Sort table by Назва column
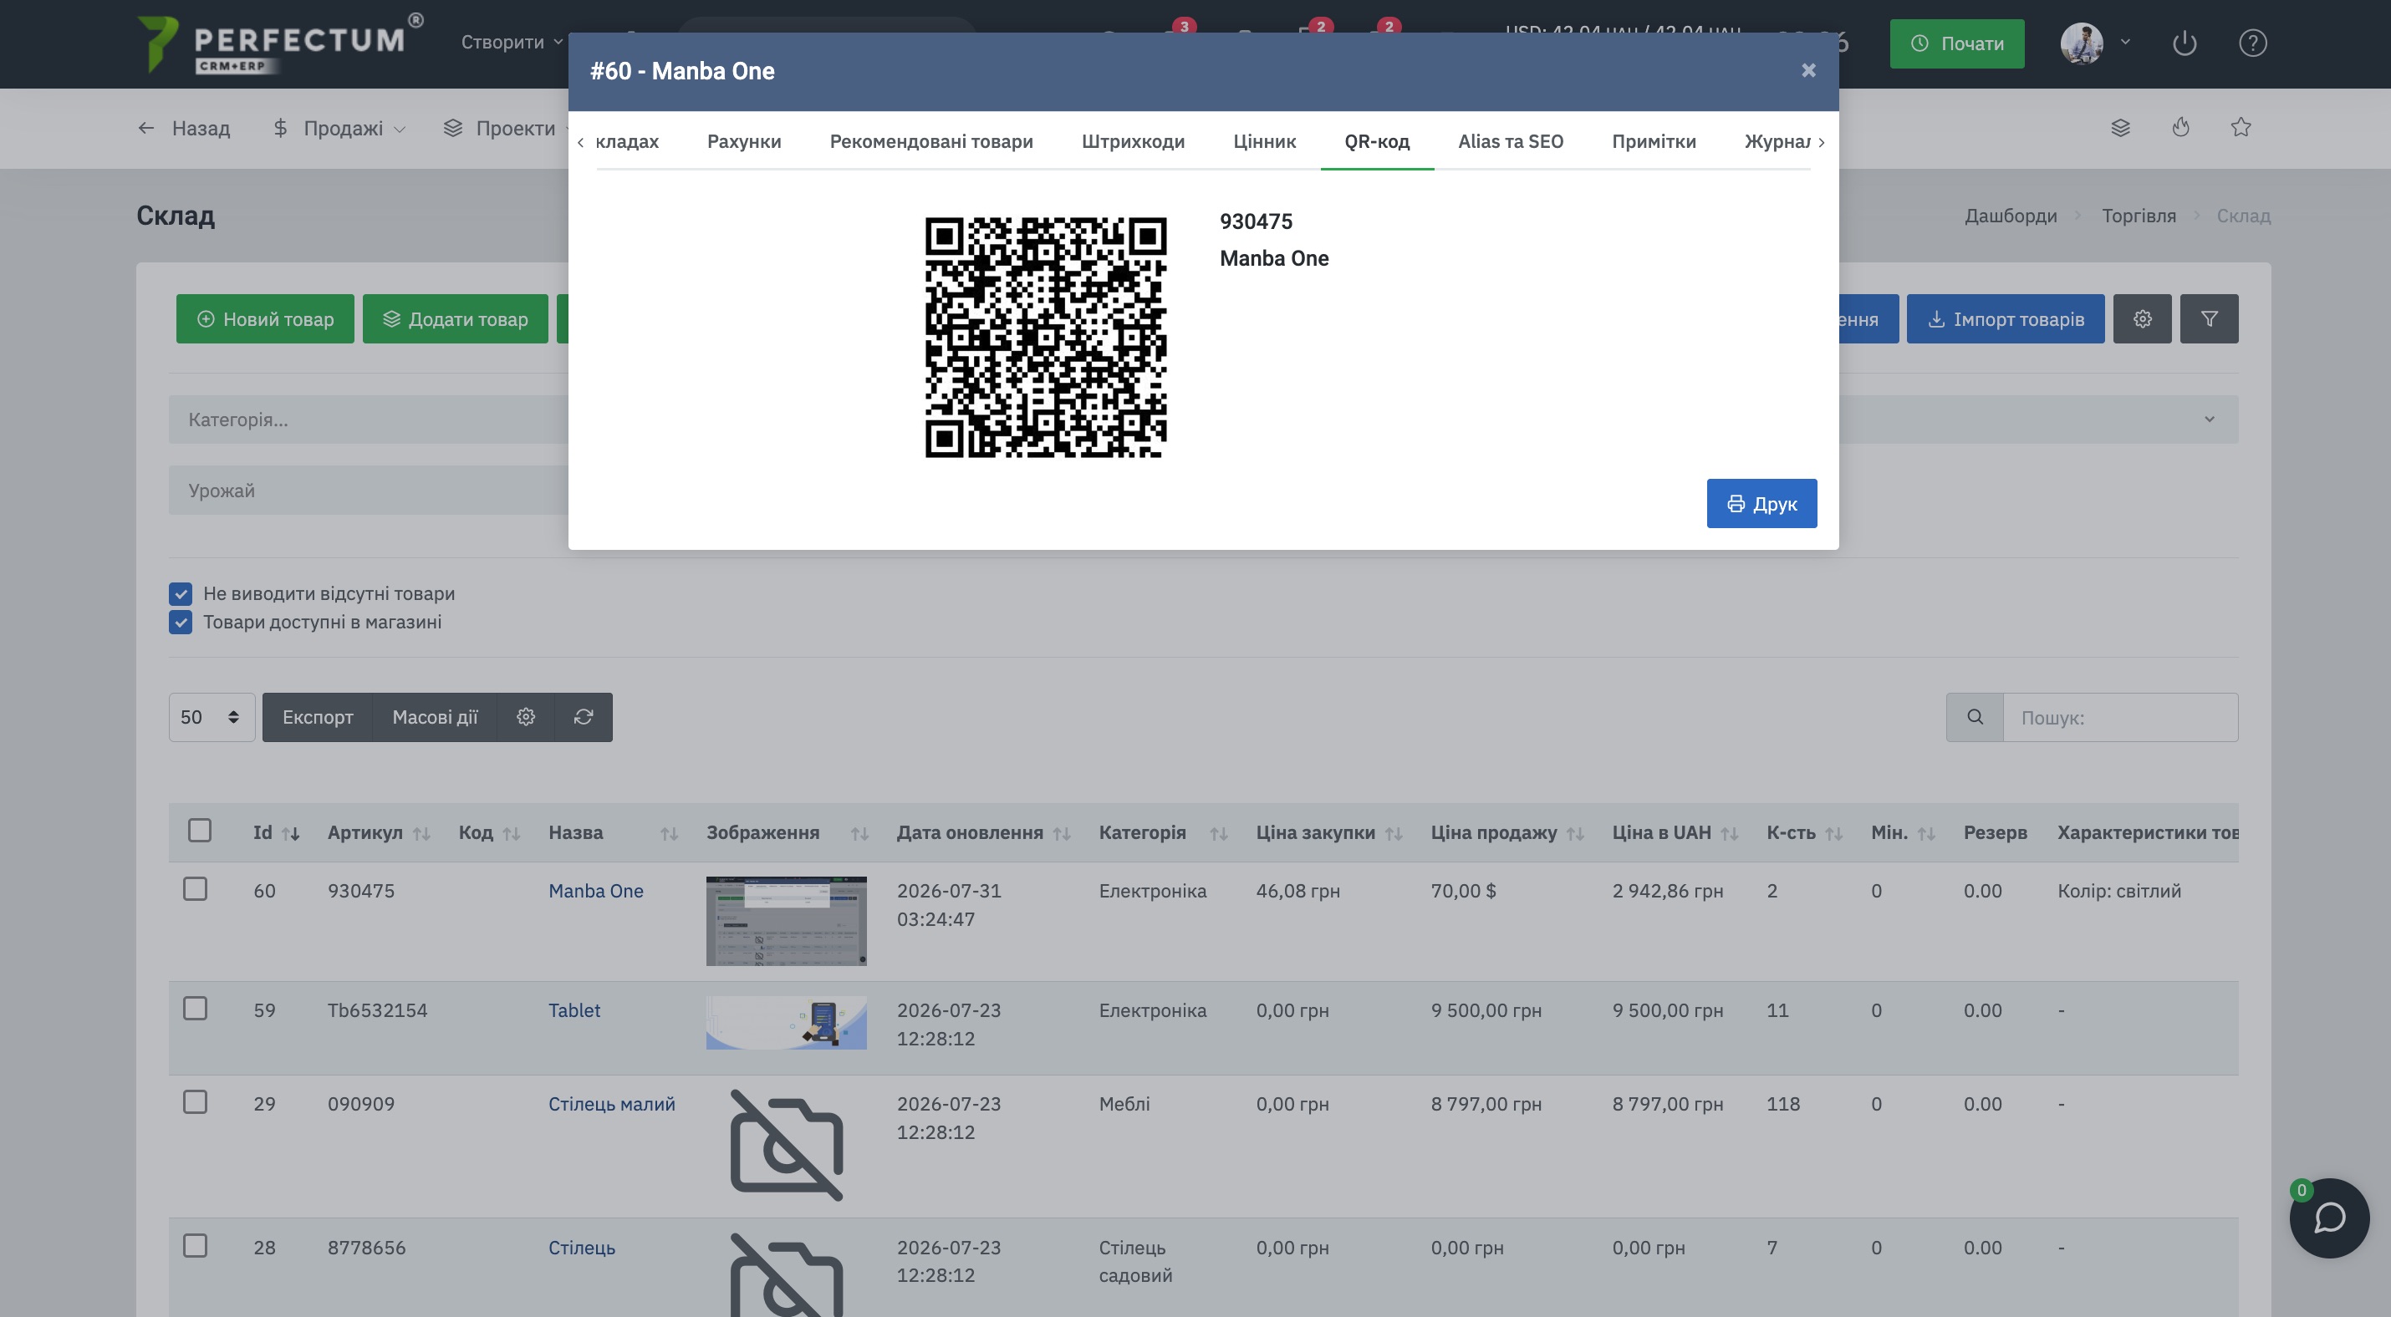The height and width of the screenshot is (1317, 2391). click(x=613, y=833)
